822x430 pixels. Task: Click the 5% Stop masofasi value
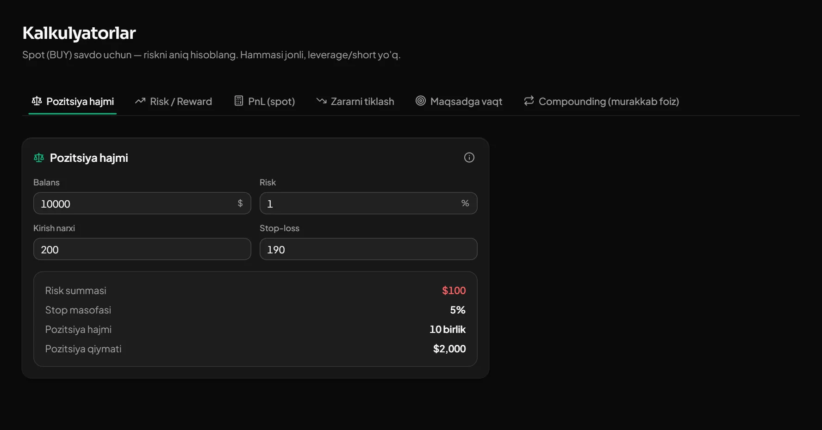point(458,310)
